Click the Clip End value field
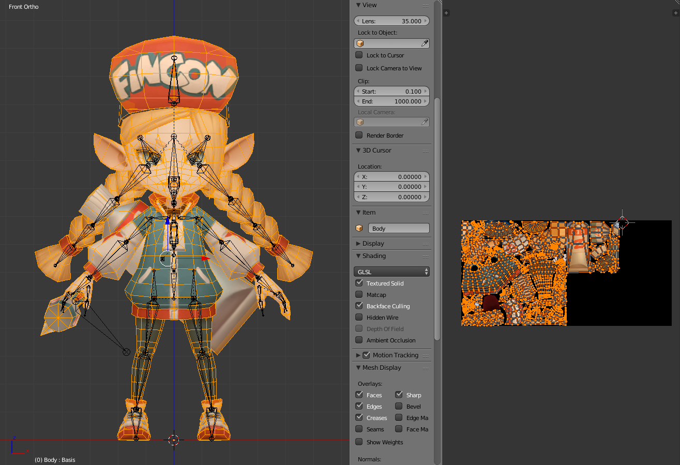Viewport: 680px width, 465px height. coord(391,101)
